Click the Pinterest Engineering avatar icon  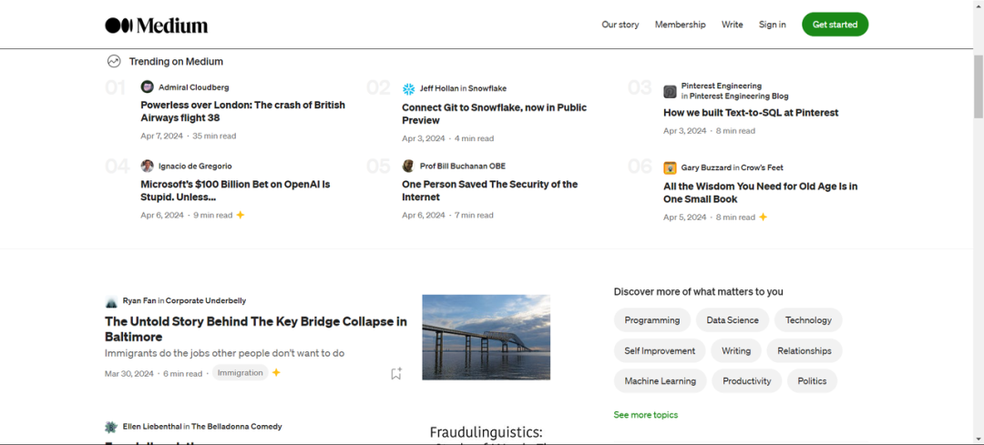pos(671,92)
